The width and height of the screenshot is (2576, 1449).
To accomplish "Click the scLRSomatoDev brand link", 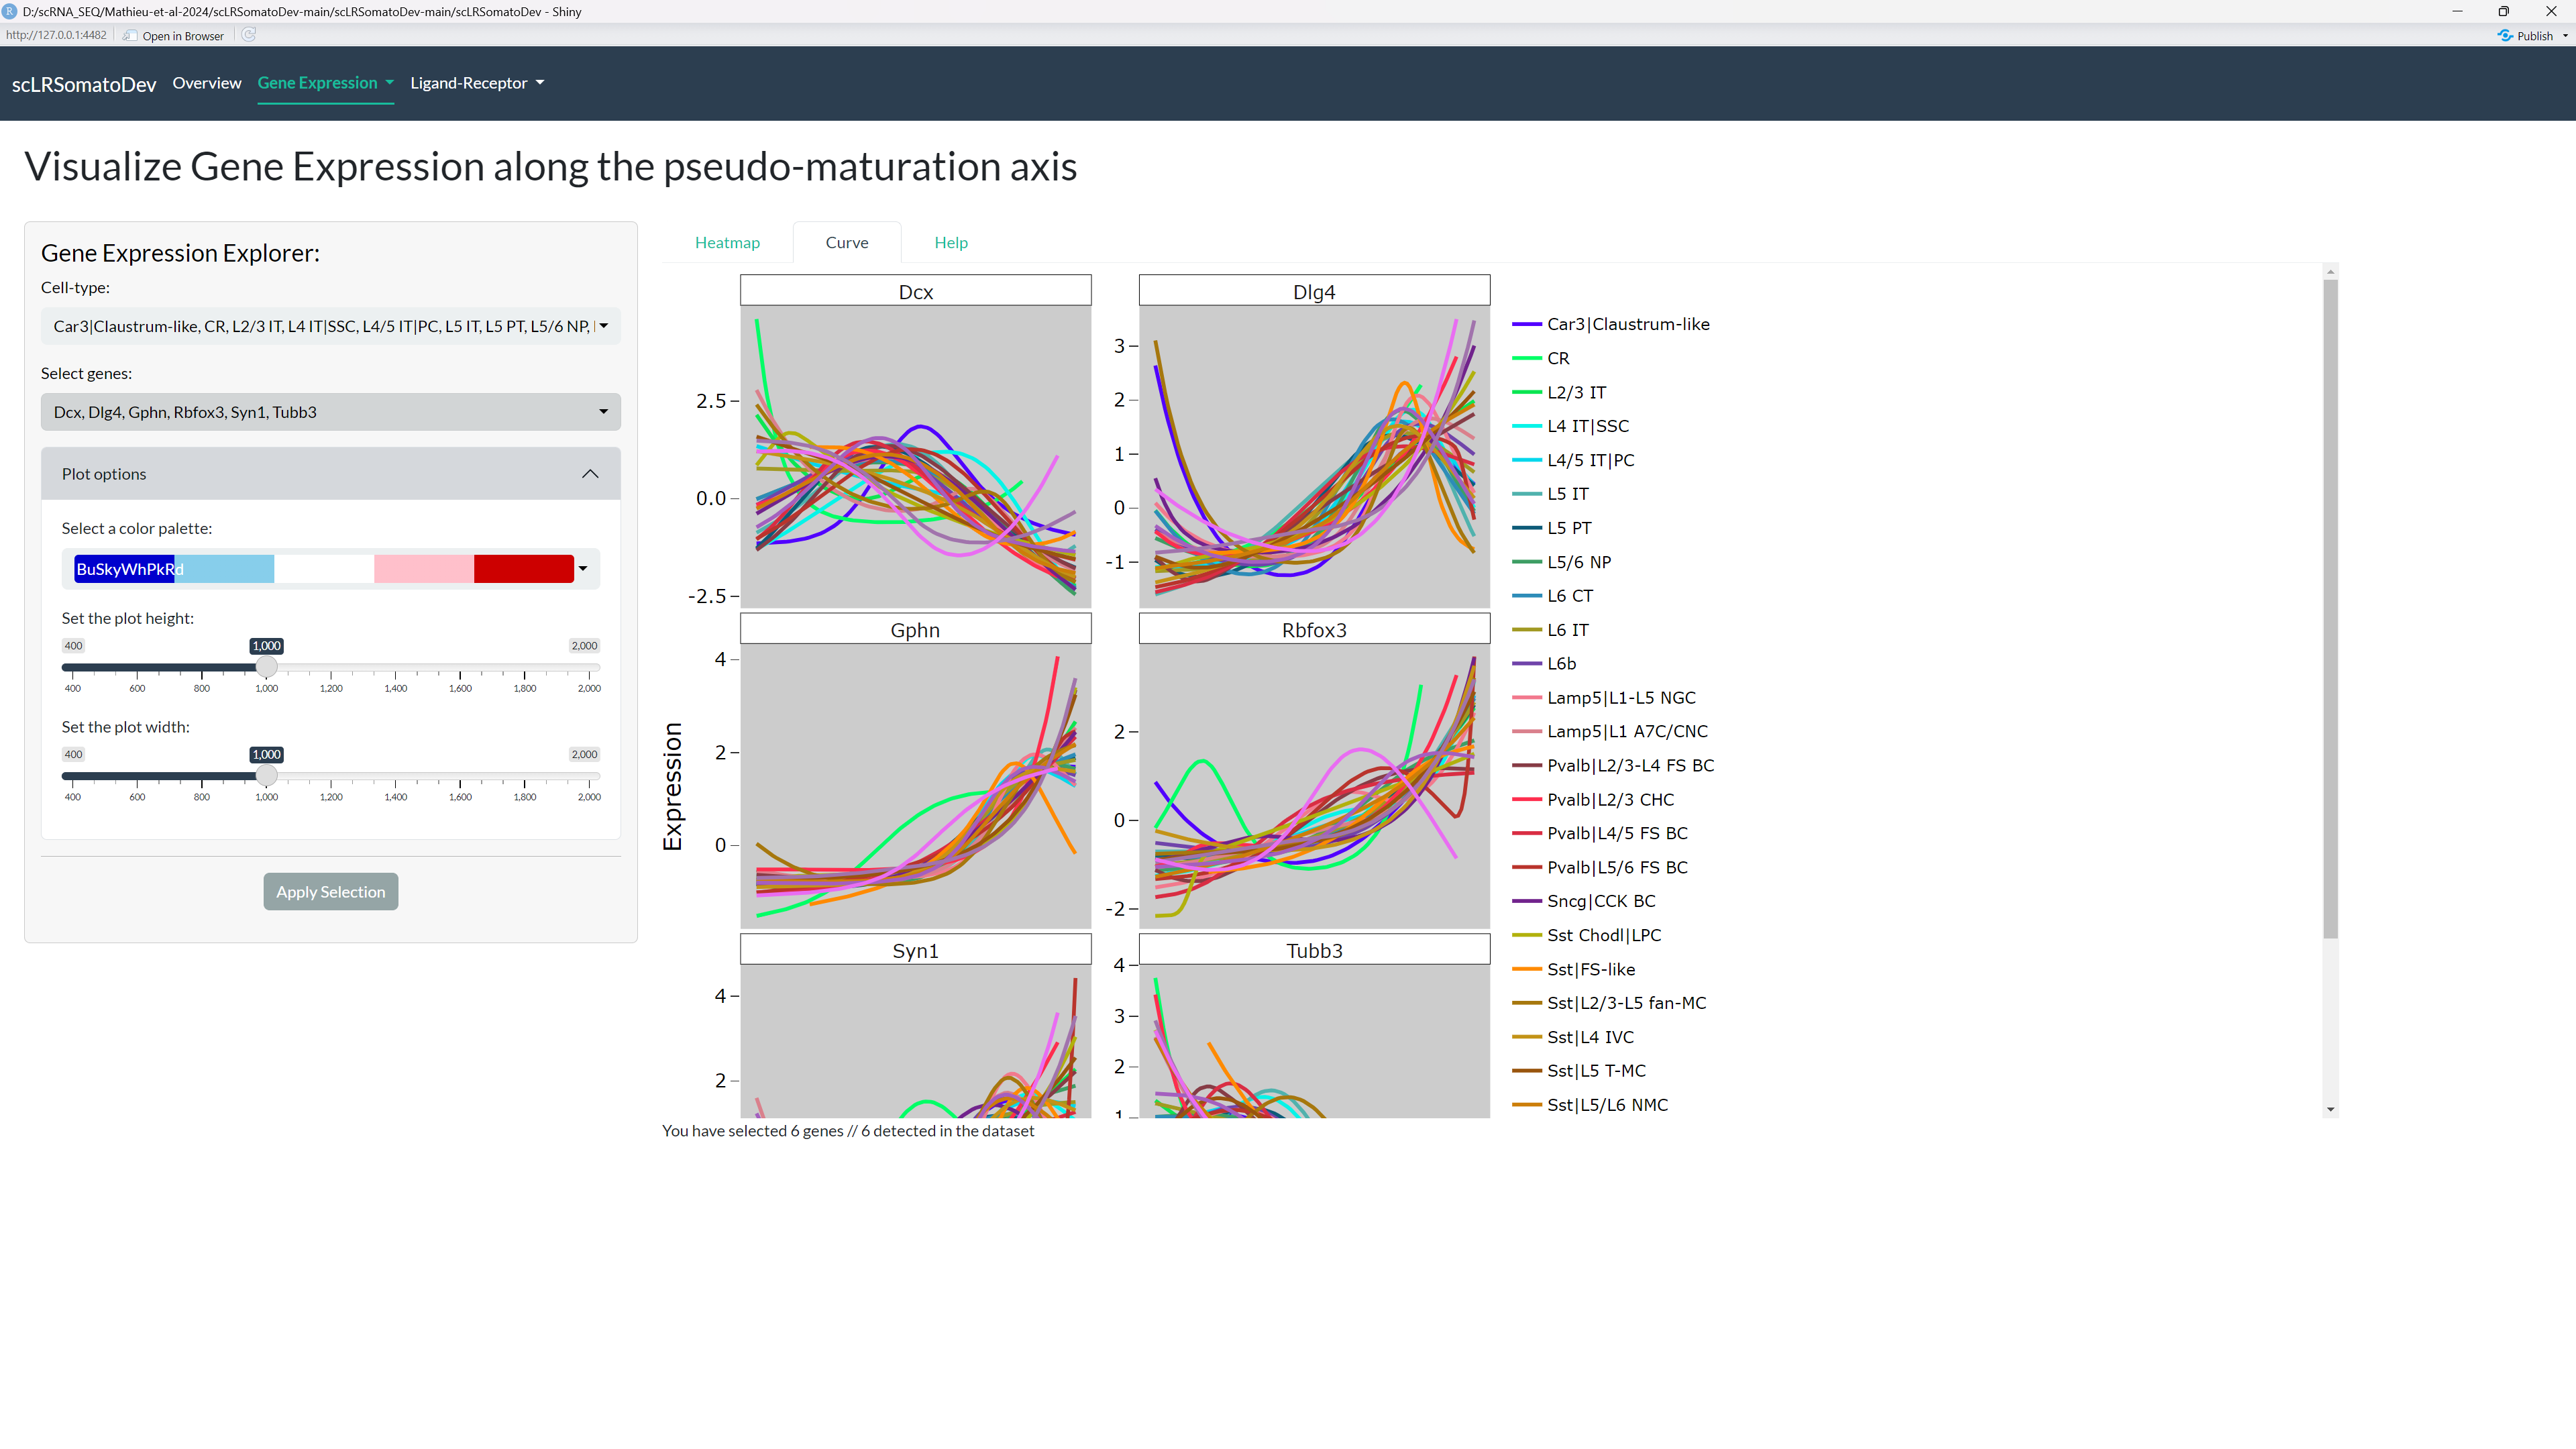I will tap(84, 85).
